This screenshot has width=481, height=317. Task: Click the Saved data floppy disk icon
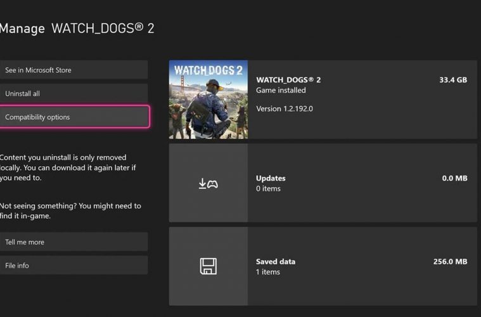pos(208,266)
